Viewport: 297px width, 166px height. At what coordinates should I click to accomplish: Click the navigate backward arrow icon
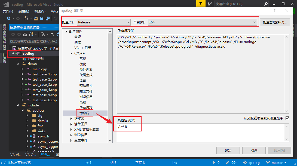(x=9, y=19)
